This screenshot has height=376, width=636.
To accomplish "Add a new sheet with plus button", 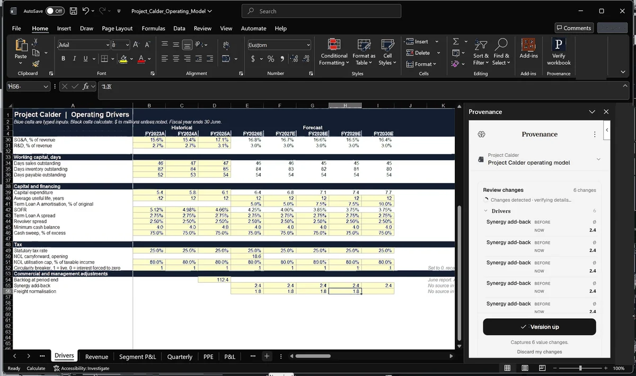I will (267, 356).
